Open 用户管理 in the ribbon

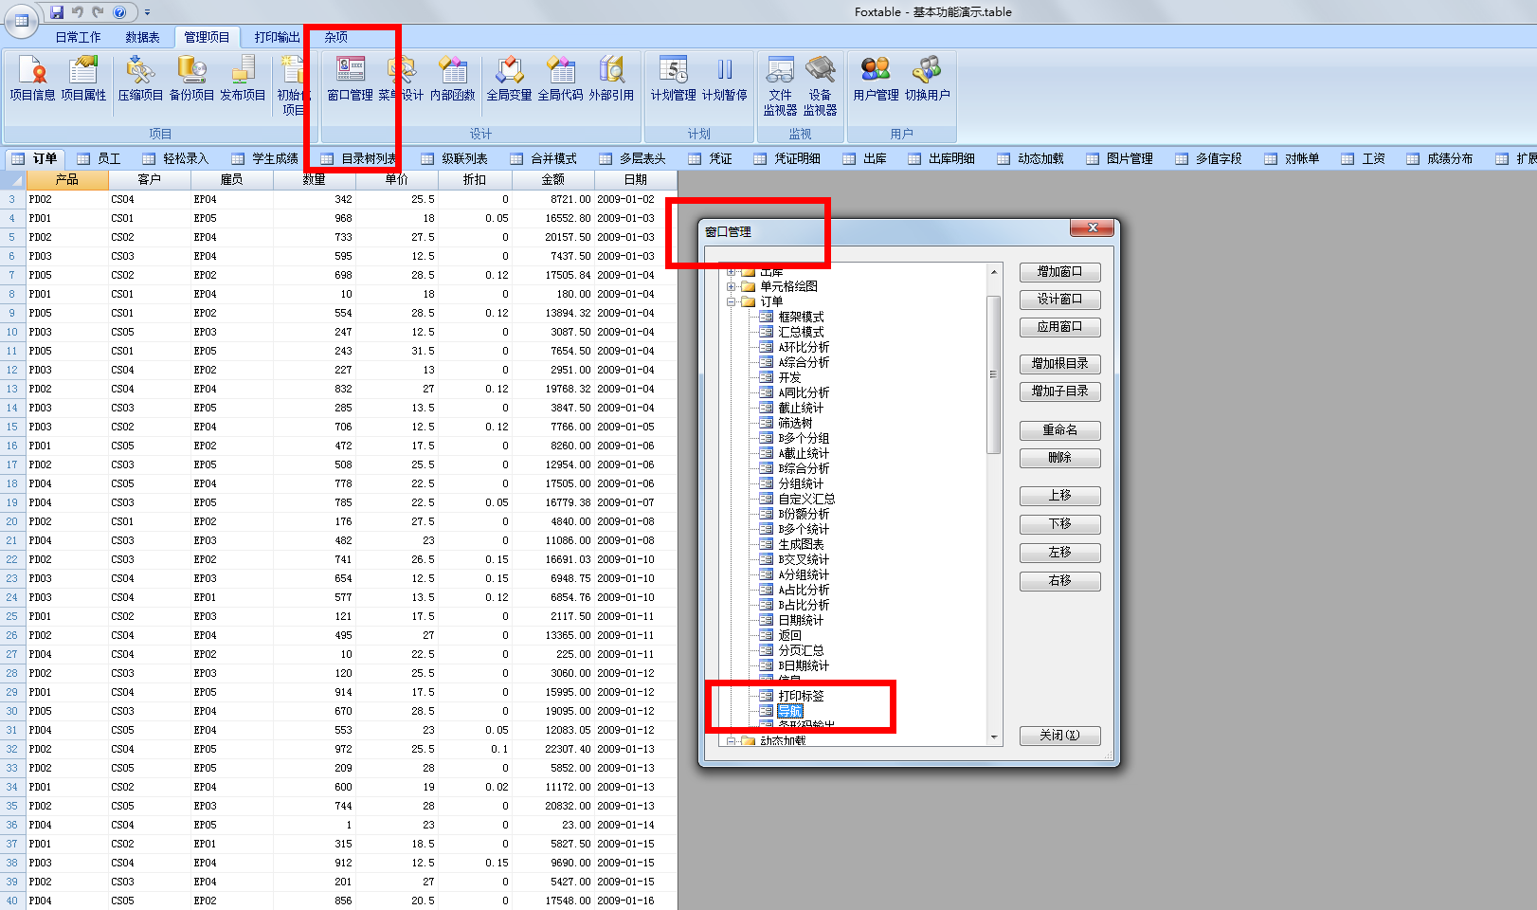[876, 79]
